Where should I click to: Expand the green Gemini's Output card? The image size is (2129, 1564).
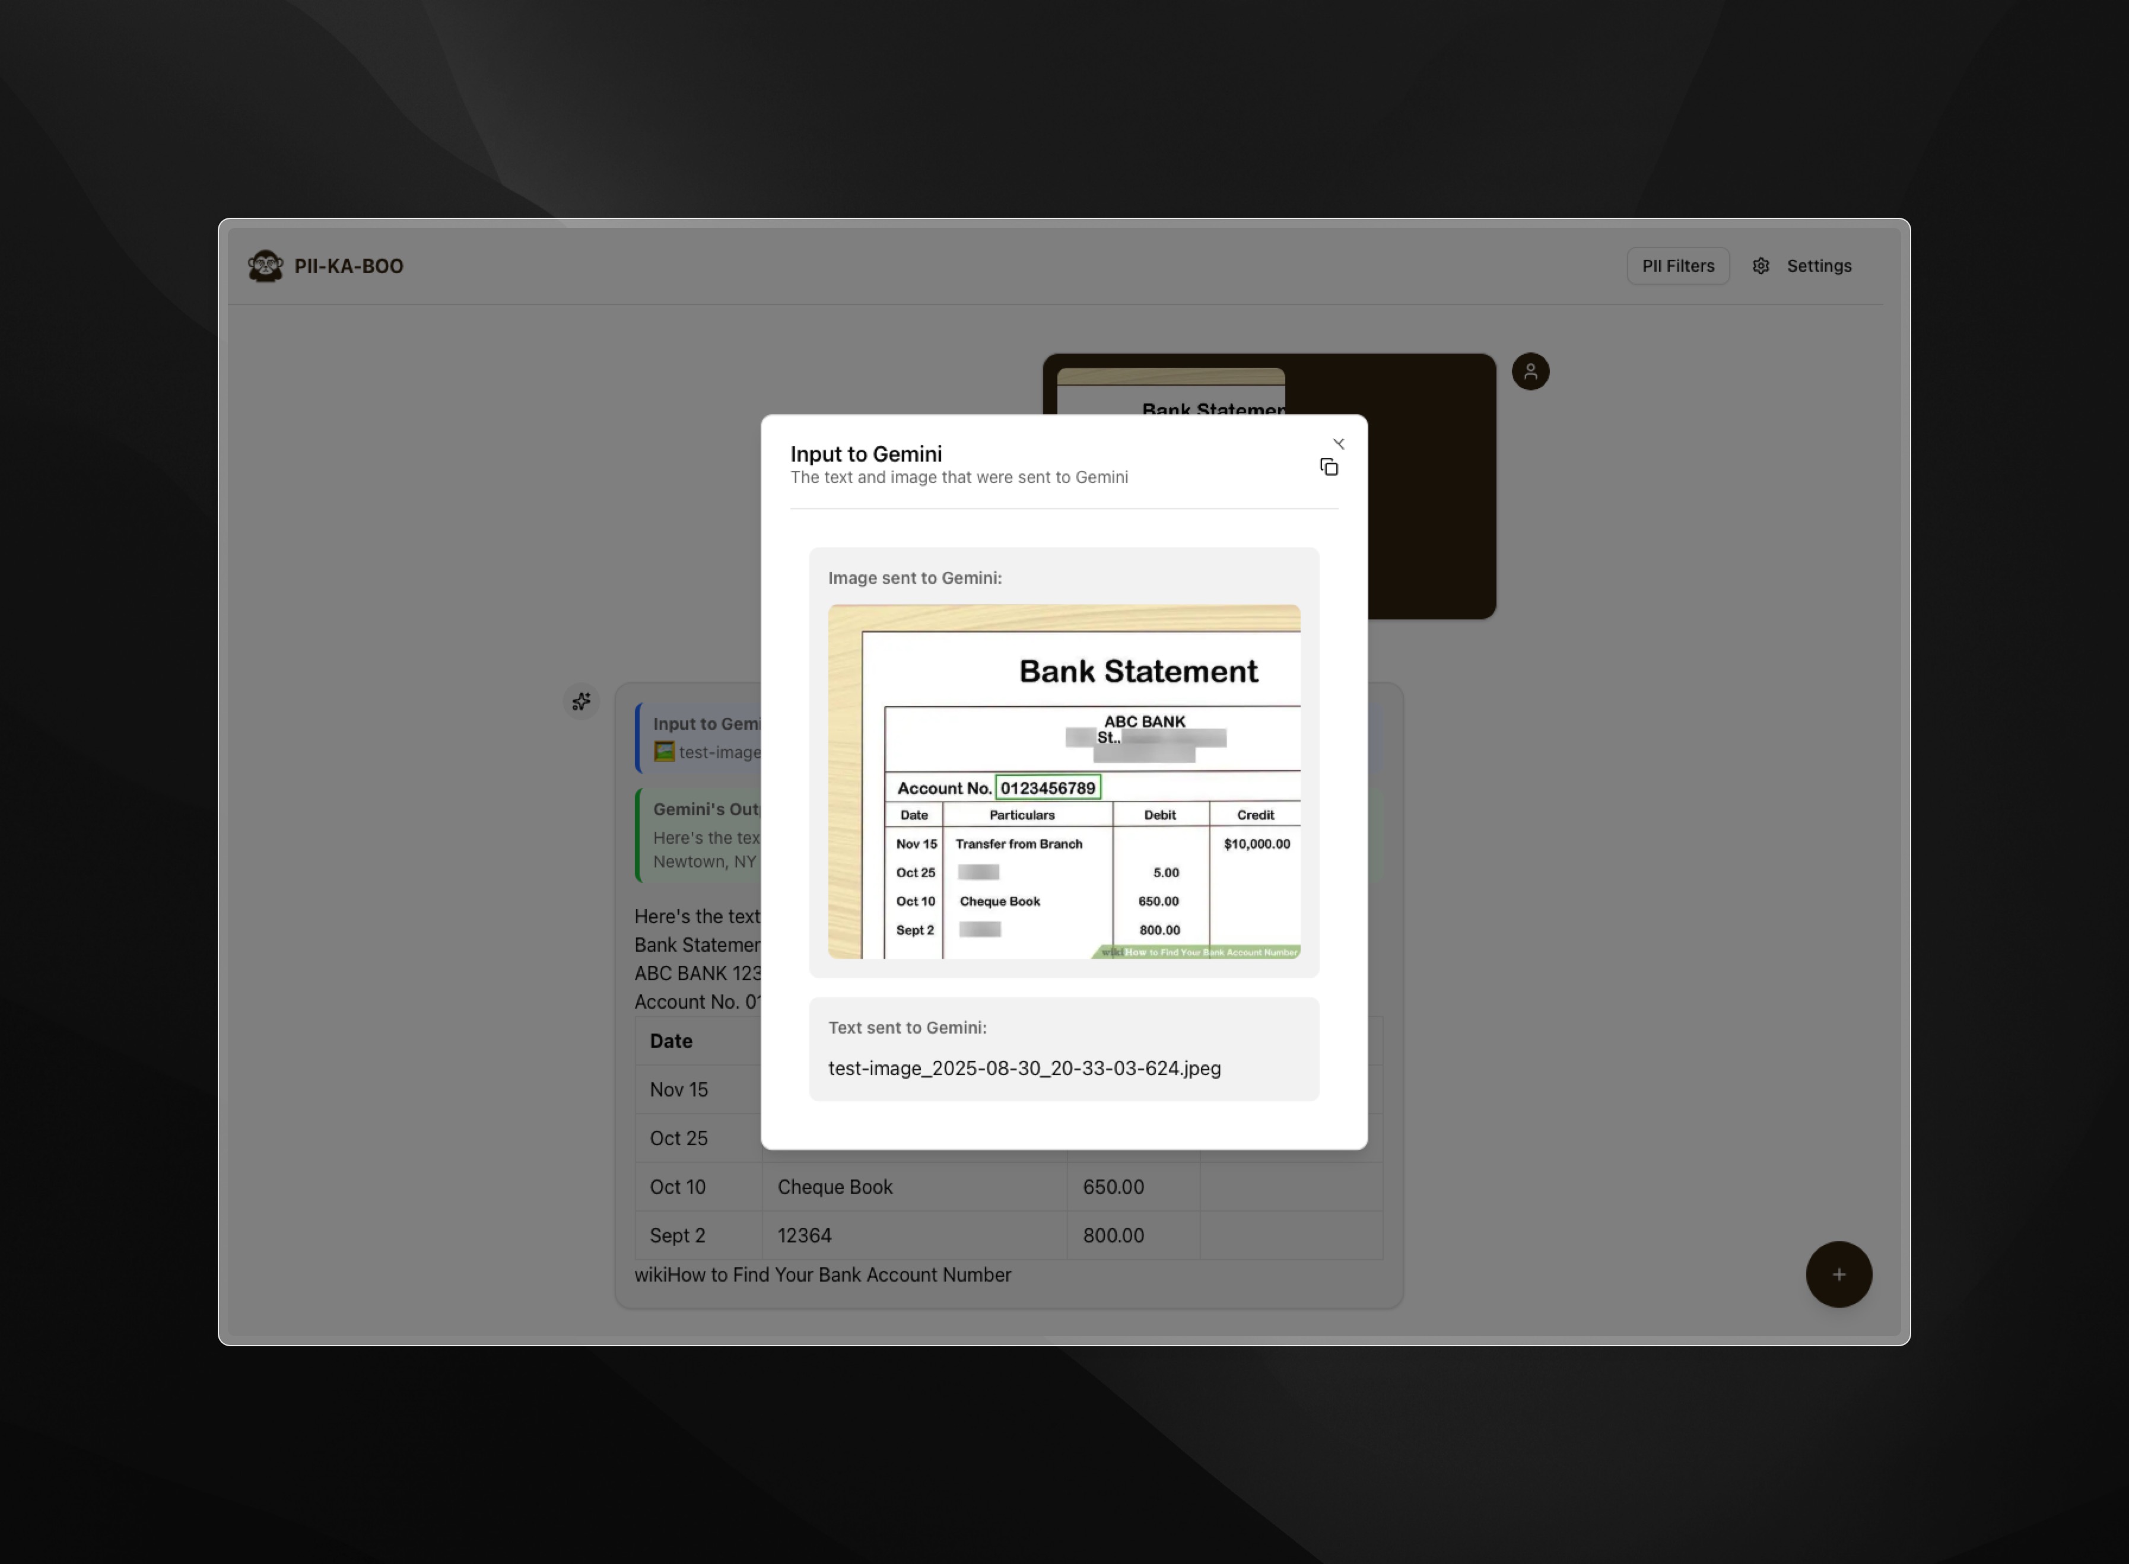[706, 810]
